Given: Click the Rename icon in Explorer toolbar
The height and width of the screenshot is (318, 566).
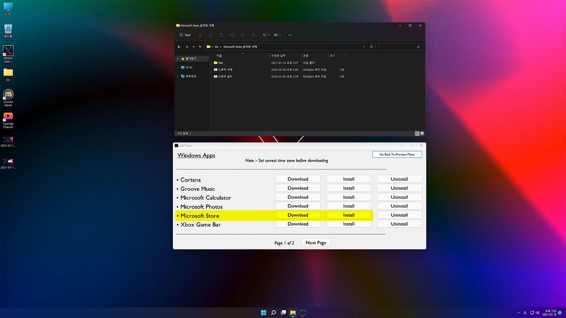Looking at the screenshot, I should [x=232, y=35].
